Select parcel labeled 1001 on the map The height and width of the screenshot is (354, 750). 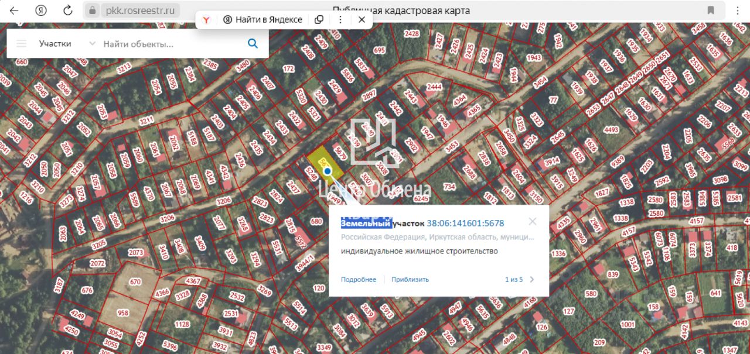point(628,324)
